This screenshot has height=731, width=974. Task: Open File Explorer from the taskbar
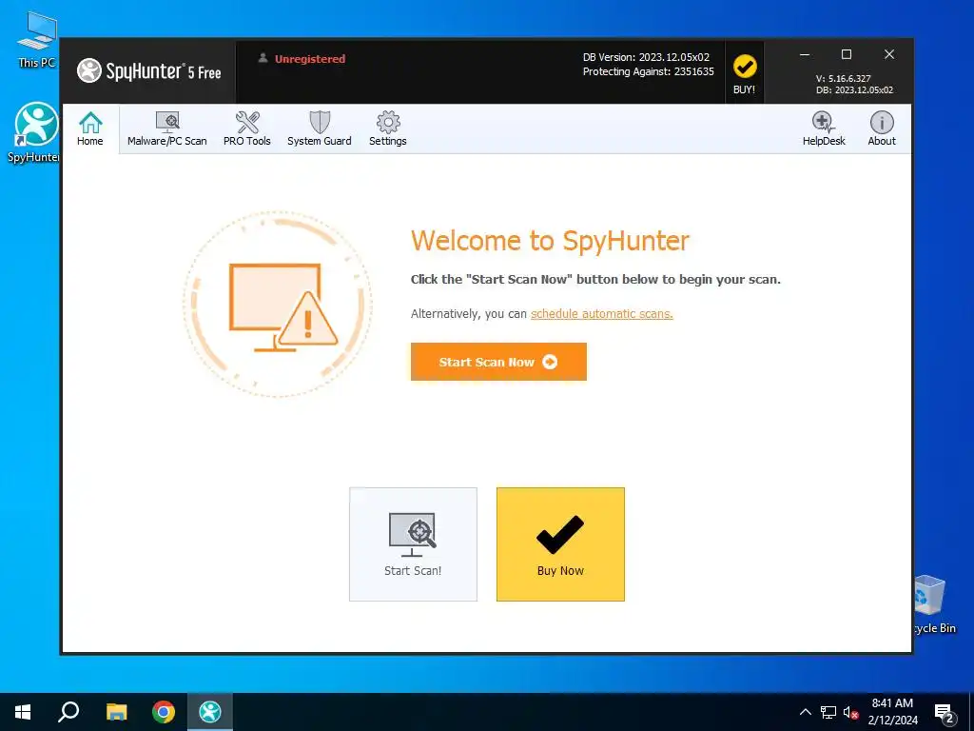116,712
